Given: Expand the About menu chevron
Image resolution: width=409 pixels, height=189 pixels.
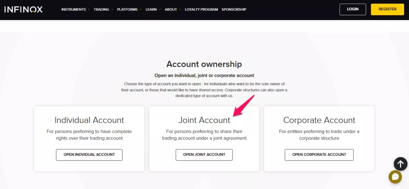Looking at the screenshot, I should [180, 10].
